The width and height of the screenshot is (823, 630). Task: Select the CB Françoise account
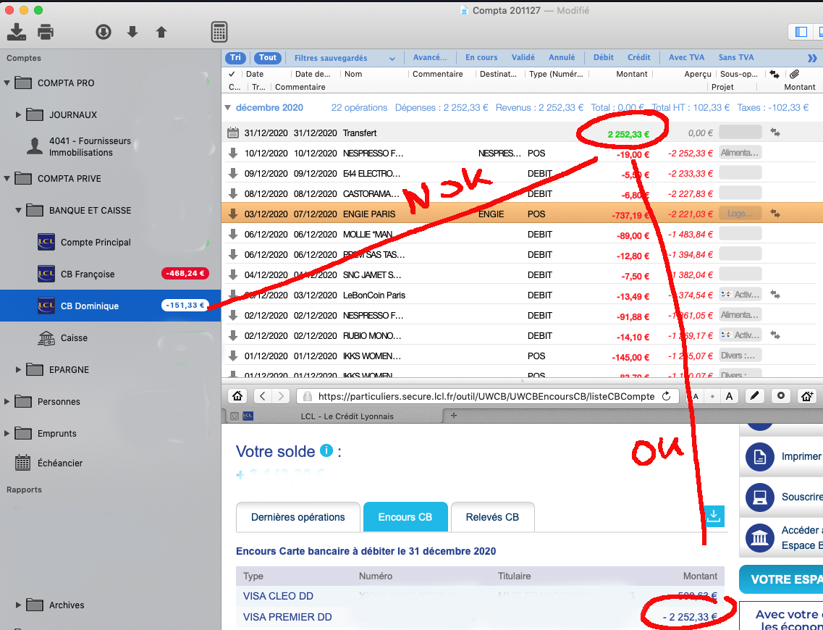[87, 274]
